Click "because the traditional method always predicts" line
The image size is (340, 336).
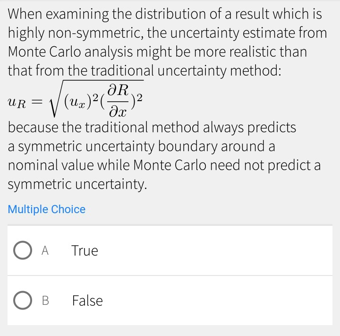(x=152, y=128)
